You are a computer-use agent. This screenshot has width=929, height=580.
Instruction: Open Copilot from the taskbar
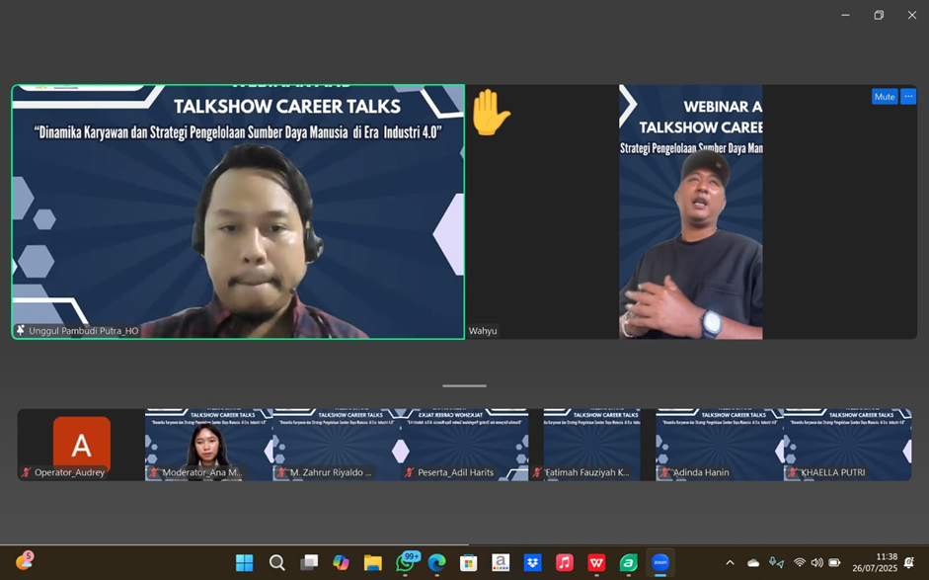(341, 562)
